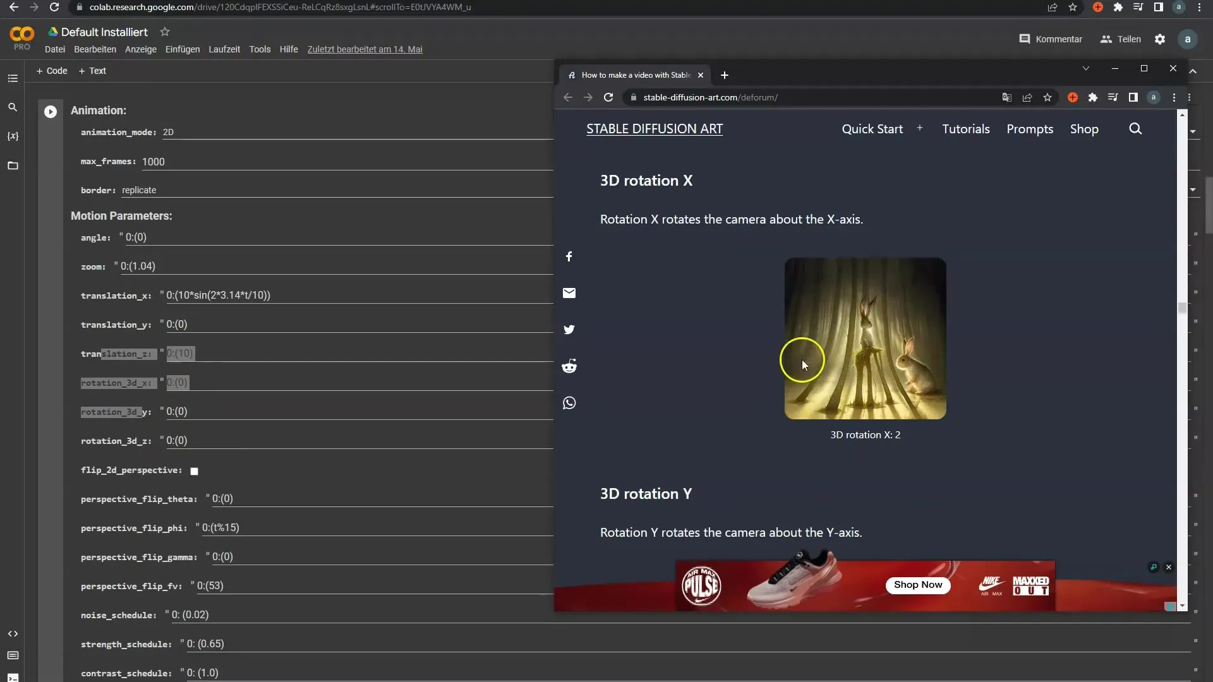Image resolution: width=1213 pixels, height=682 pixels.
Task: Click noise_schedule value field
Action: (680, 615)
